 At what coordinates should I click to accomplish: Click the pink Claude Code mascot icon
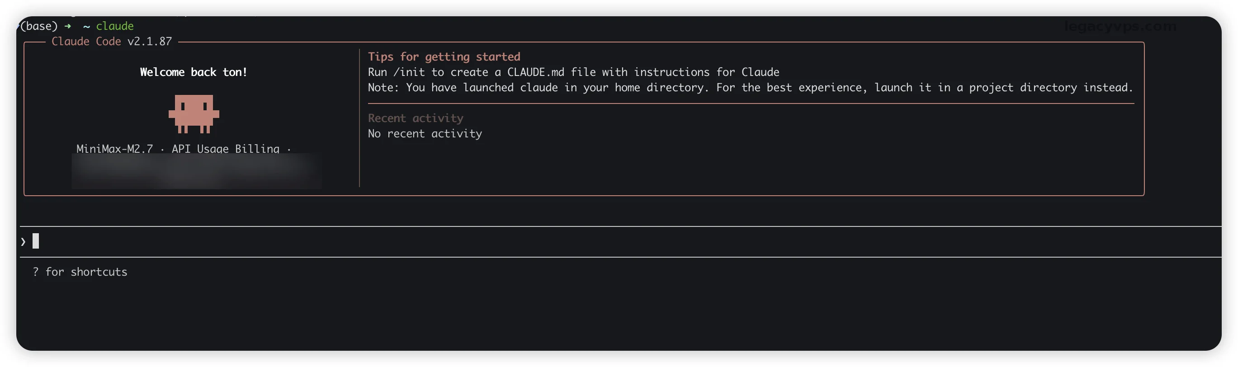coord(194,113)
